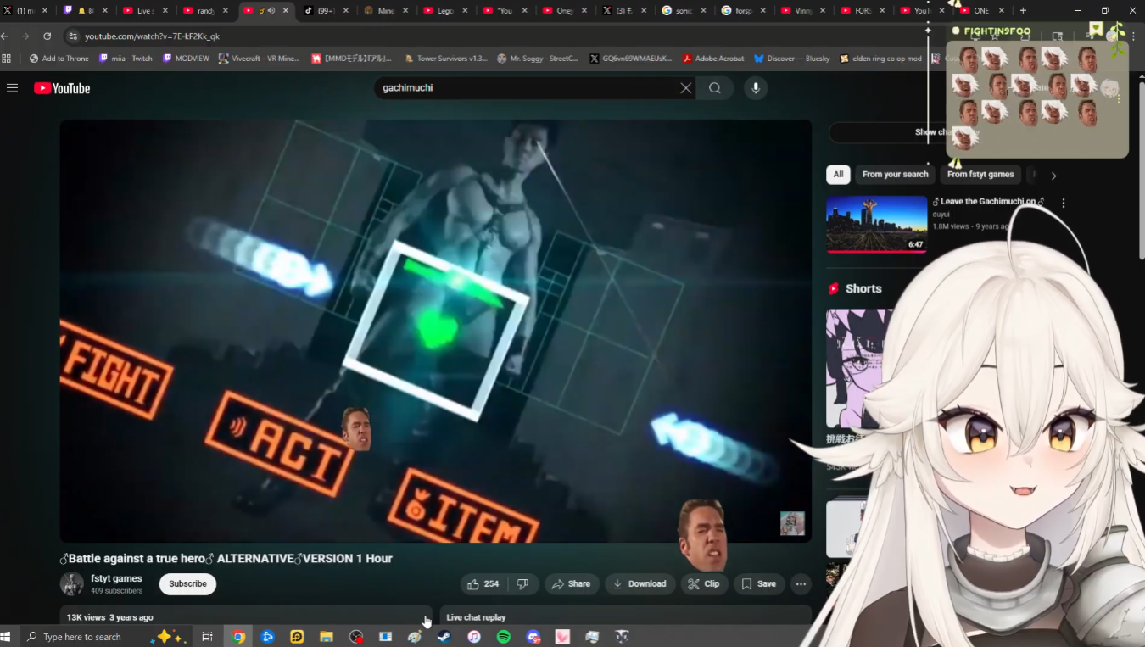
Task: Run the YouTube search magnifier button
Action: pos(715,88)
